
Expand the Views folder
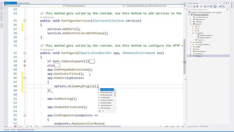[191, 49]
